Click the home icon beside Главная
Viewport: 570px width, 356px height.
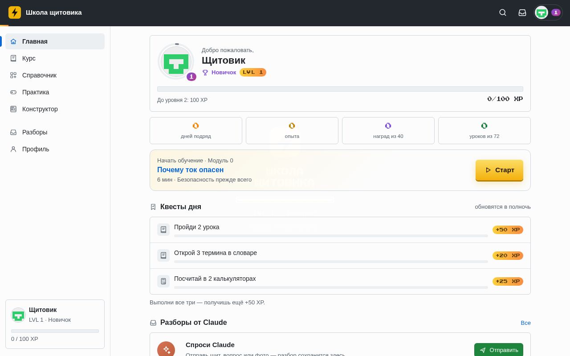pyautogui.click(x=13, y=41)
